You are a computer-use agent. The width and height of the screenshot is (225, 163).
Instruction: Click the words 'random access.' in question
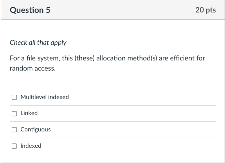coord(32,68)
